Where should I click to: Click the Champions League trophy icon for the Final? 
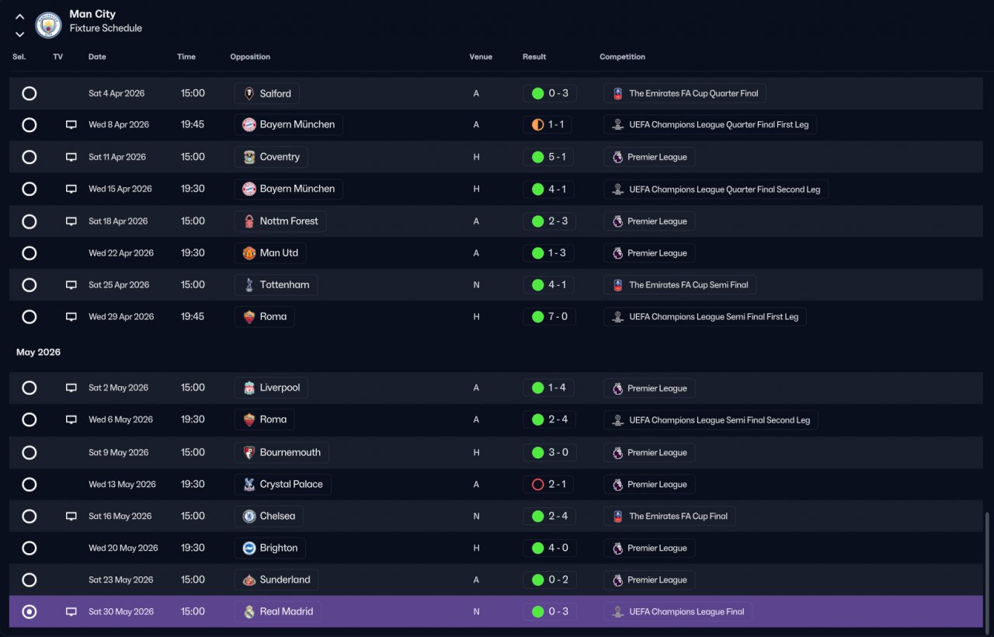618,612
